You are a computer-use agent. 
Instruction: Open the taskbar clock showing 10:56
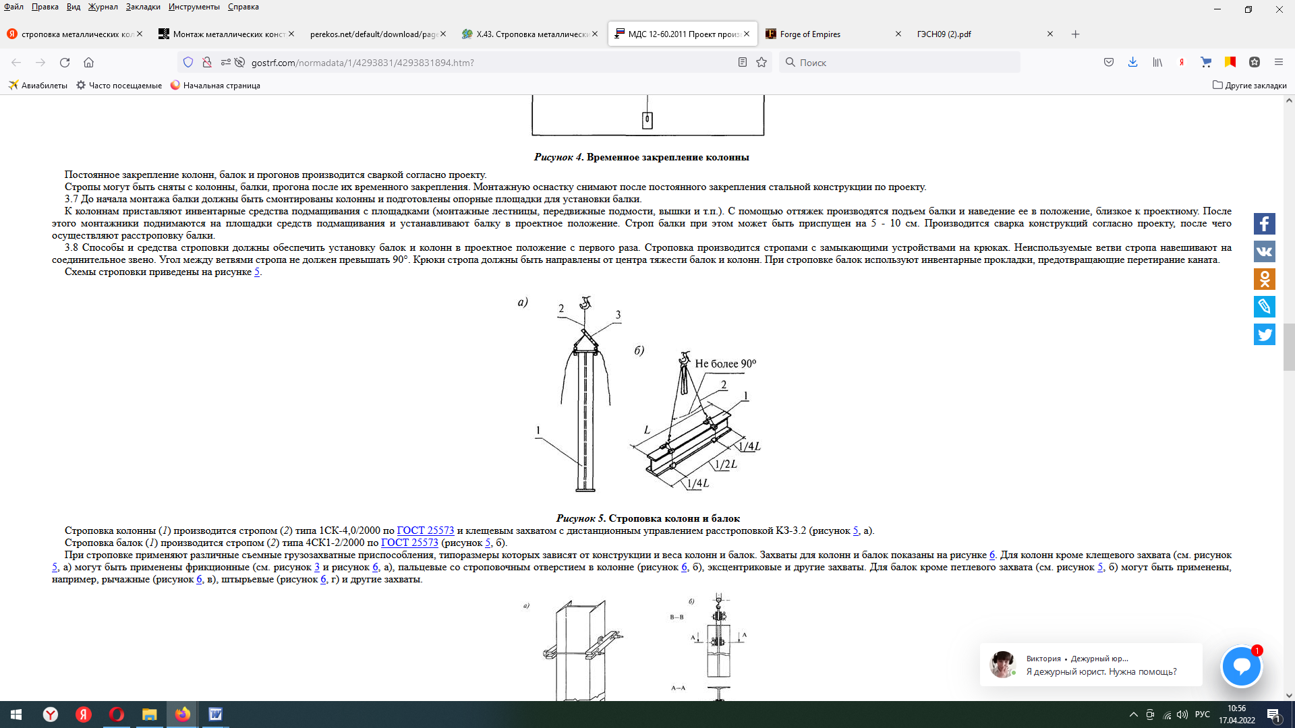(1237, 715)
